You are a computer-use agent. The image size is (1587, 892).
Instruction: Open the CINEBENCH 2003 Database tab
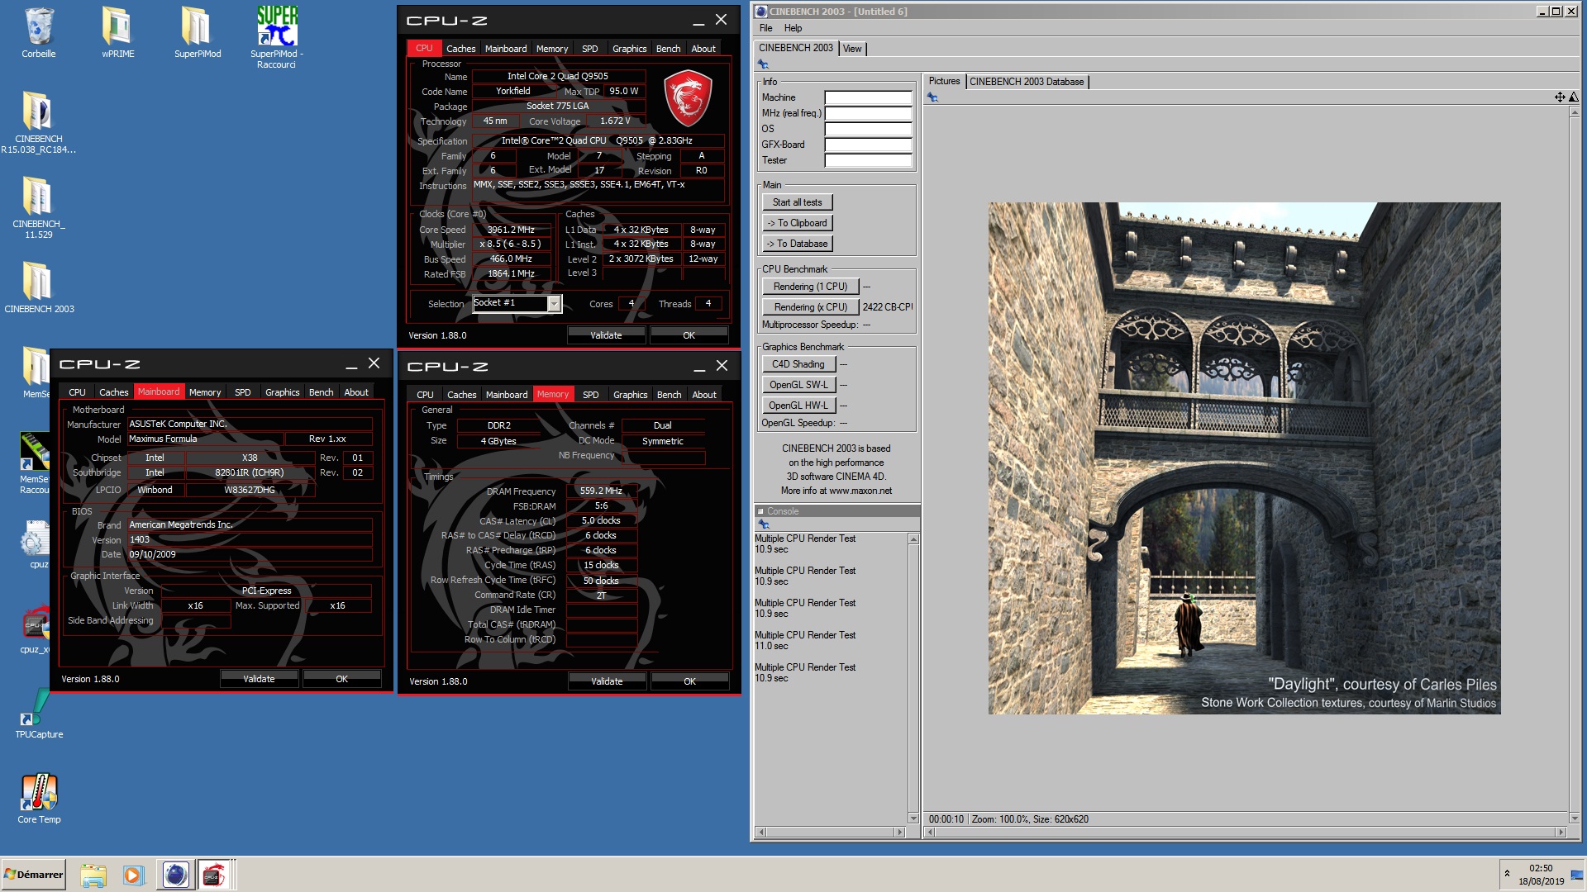(x=1027, y=82)
